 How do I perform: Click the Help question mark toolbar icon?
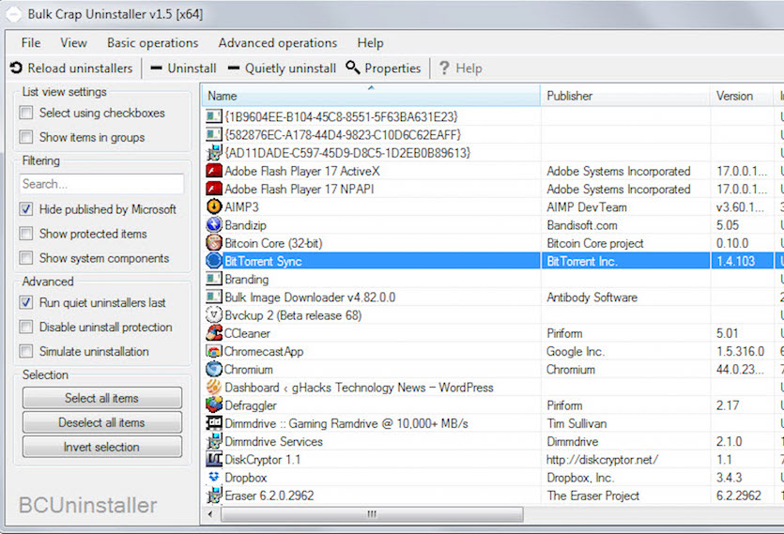(x=443, y=68)
